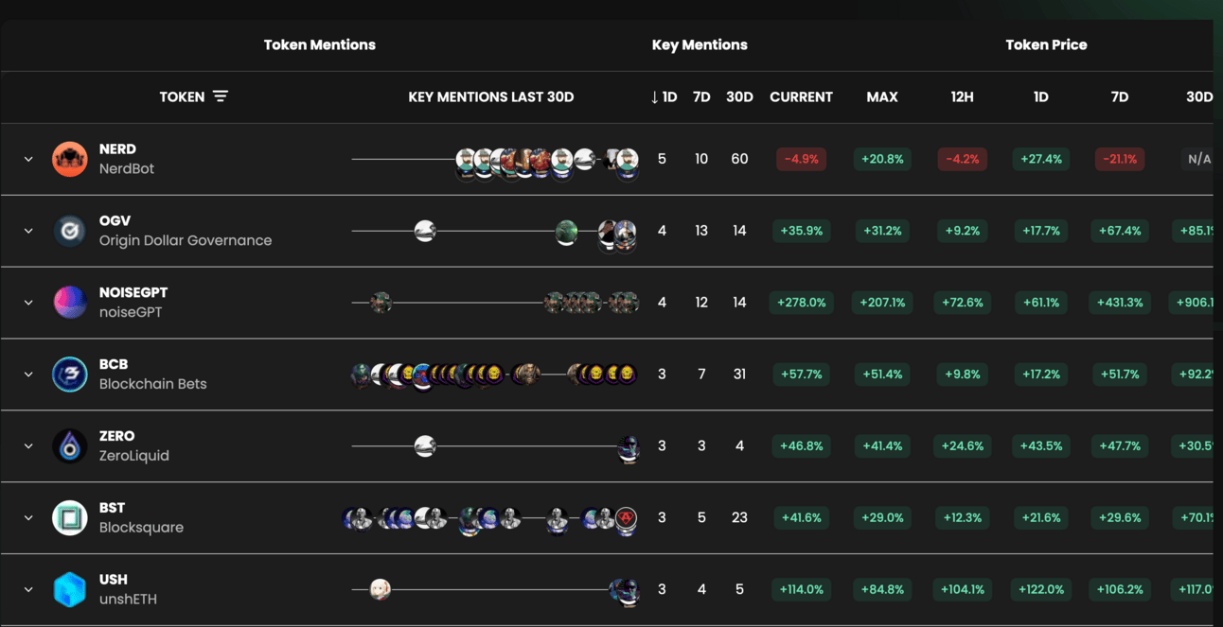
Task: Open the ZeroLiquid droplet icon
Action: pos(70,446)
